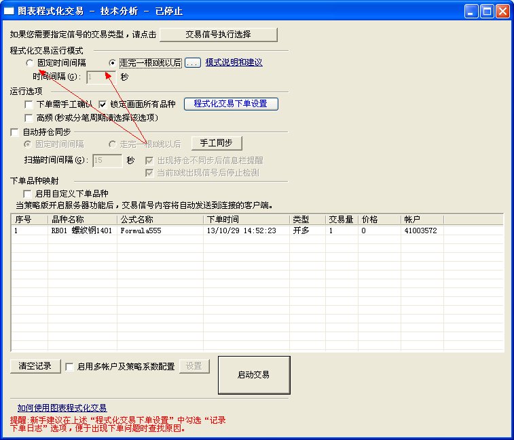Open 程式化交易下单设置 dialog

(231, 104)
